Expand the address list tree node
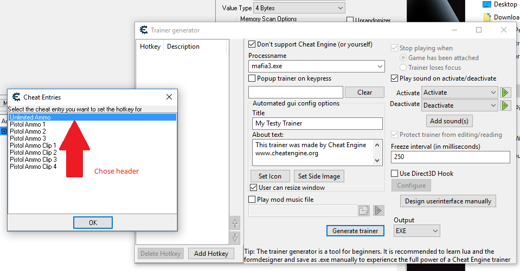The image size is (520, 271). click(4, 131)
